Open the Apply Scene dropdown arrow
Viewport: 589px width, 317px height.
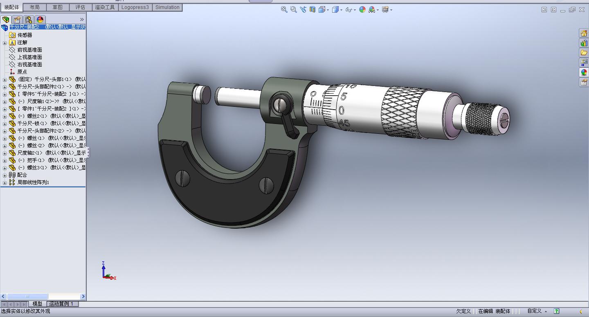(x=378, y=10)
